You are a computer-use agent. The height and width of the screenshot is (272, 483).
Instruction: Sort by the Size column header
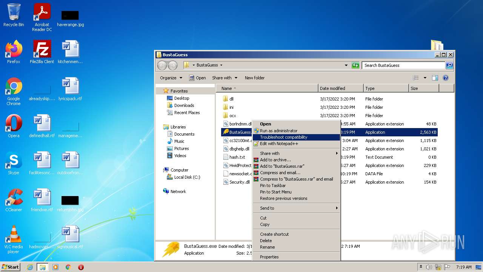click(424, 88)
